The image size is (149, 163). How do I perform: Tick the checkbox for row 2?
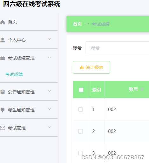[x=81, y=131]
